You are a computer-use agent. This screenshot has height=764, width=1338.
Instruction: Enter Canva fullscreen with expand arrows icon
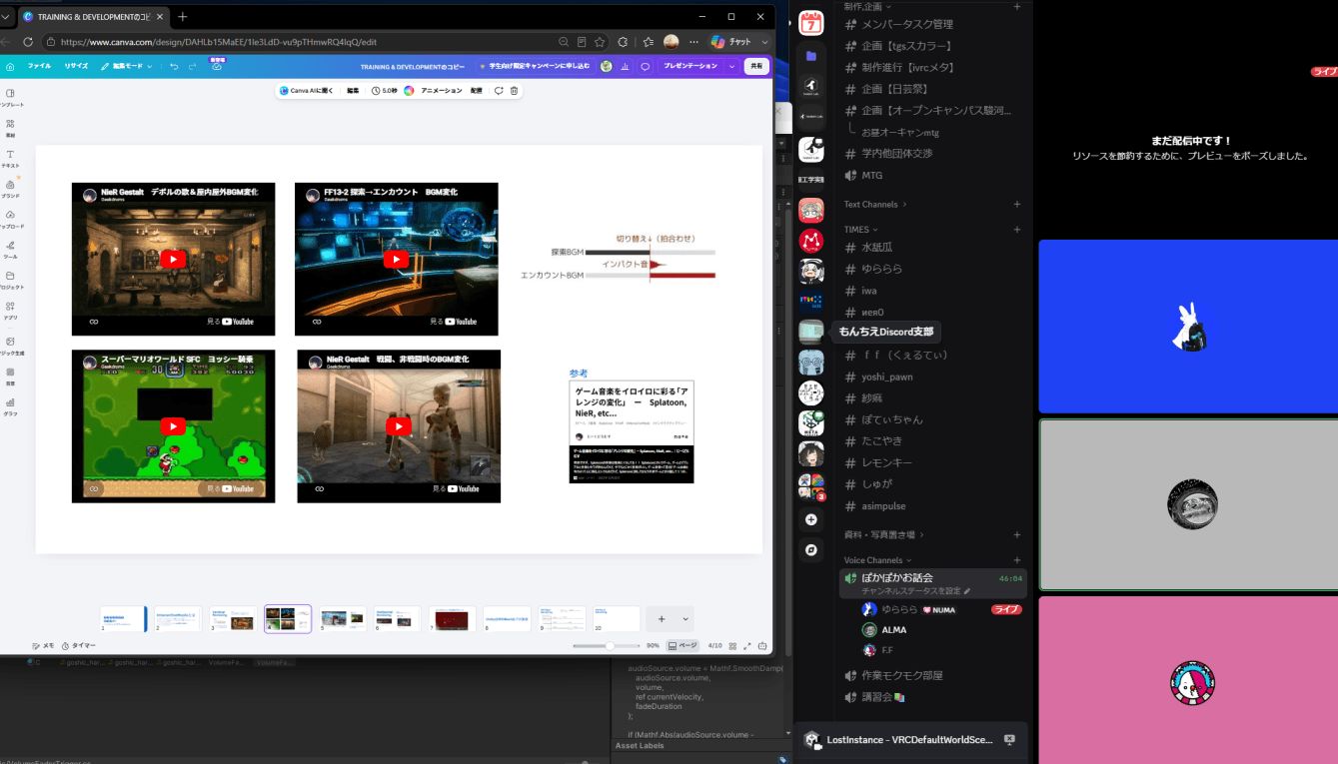tap(747, 646)
